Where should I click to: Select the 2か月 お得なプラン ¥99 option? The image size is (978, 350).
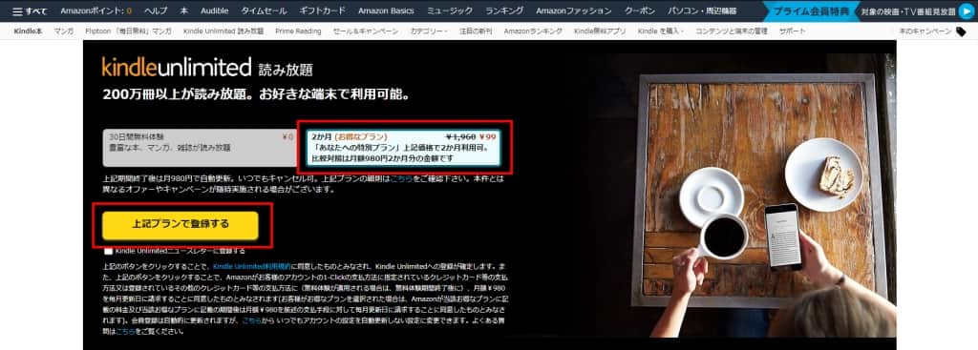(404, 148)
